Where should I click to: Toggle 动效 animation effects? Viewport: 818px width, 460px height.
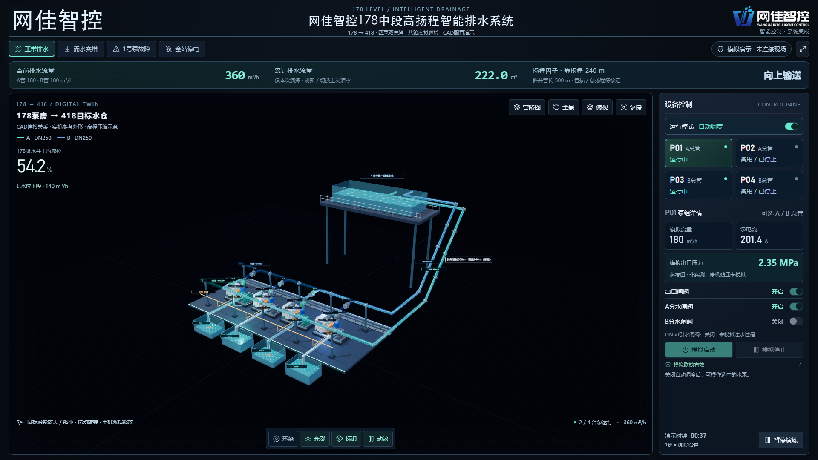click(378, 439)
